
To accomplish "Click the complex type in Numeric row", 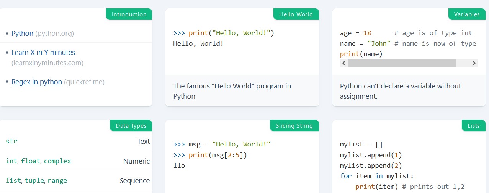I will point(57,161).
